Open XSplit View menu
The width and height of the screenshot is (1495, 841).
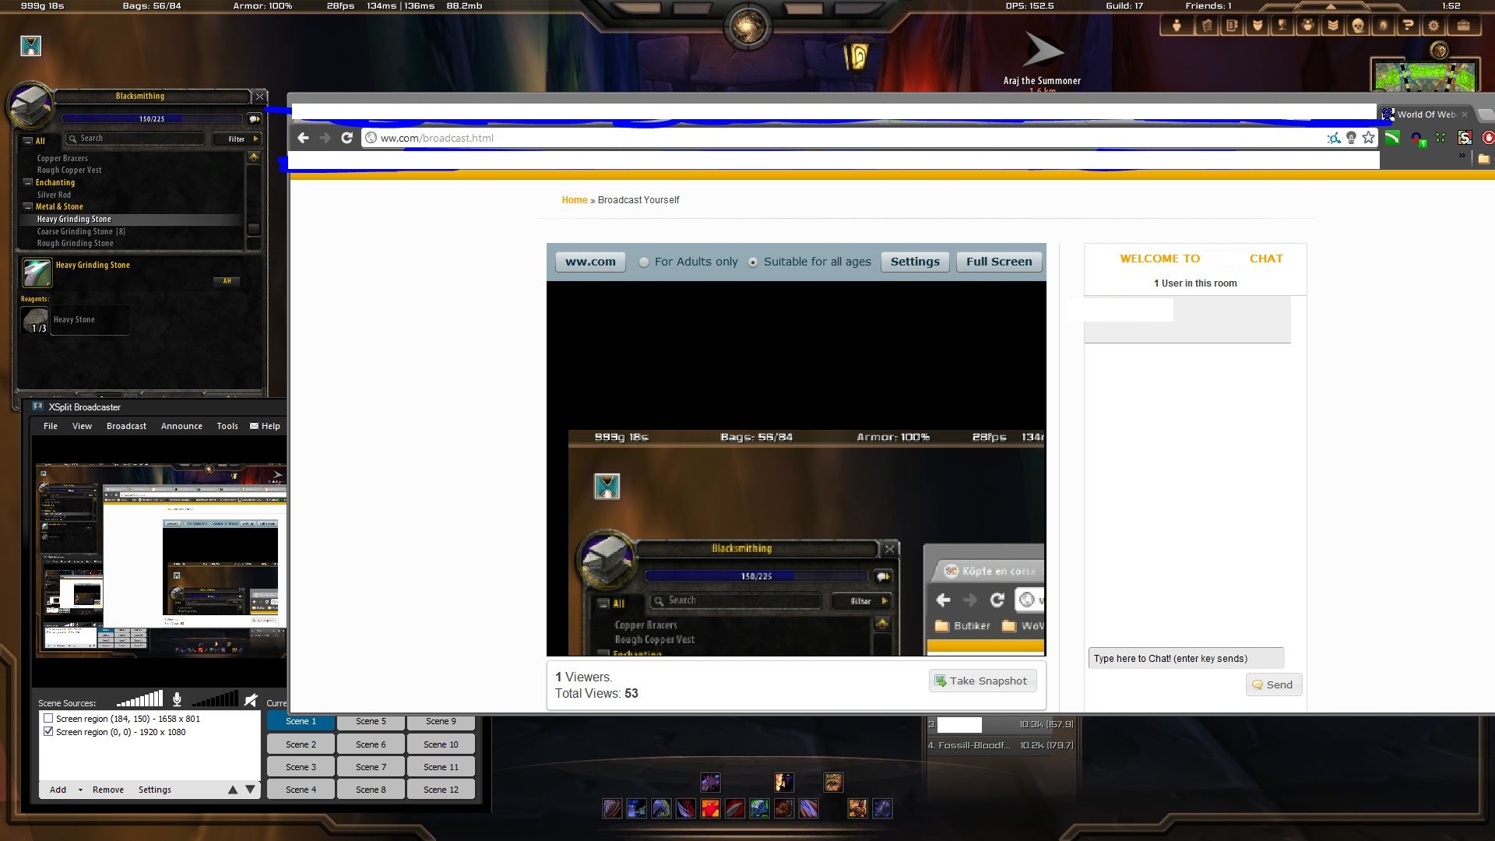click(x=82, y=426)
